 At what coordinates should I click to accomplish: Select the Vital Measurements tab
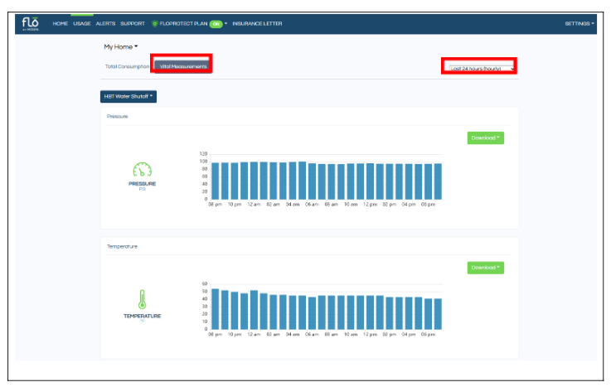182,66
